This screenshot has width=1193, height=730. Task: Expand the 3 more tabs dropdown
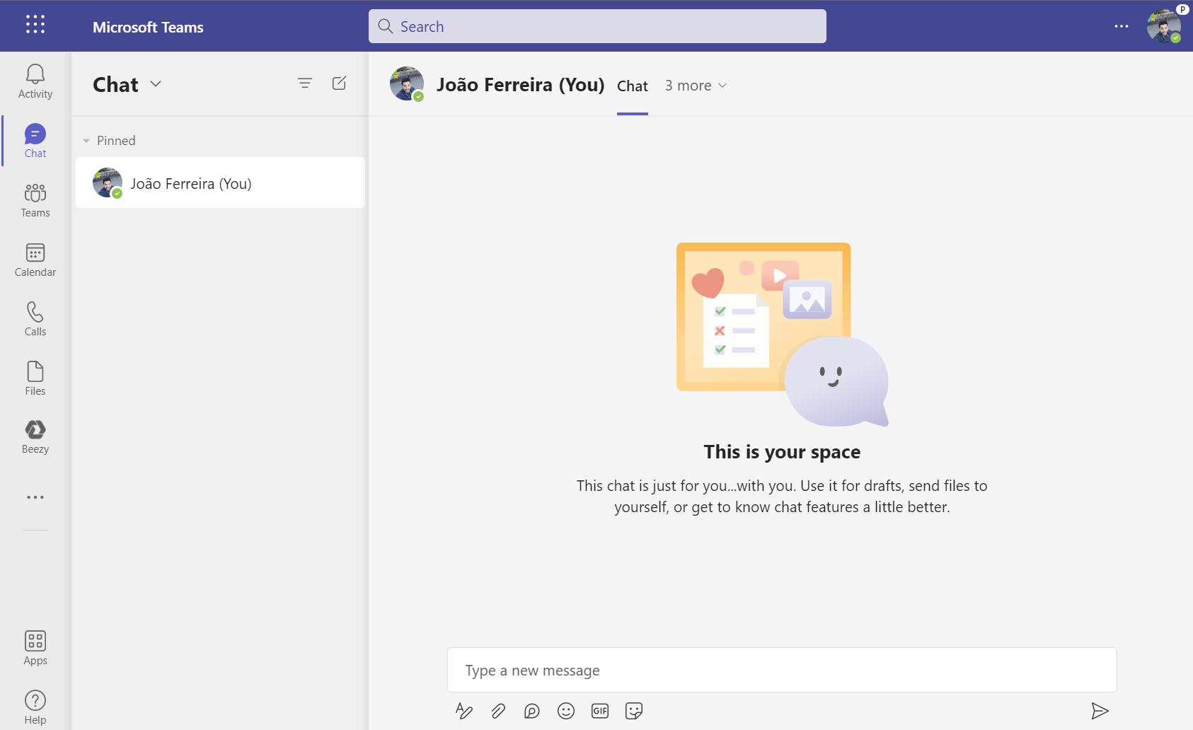tap(696, 85)
